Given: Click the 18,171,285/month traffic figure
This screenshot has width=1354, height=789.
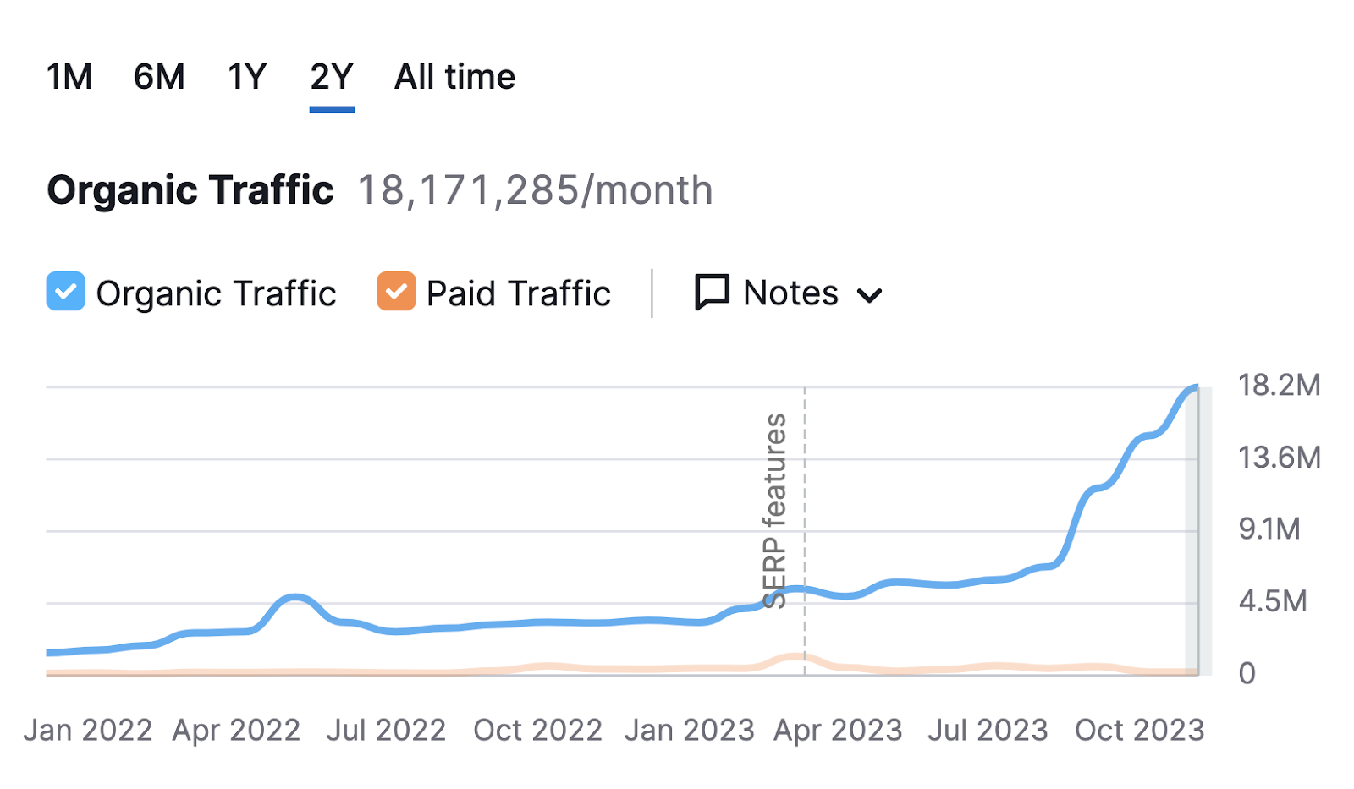Looking at the screenshot, I should point(534,189).
